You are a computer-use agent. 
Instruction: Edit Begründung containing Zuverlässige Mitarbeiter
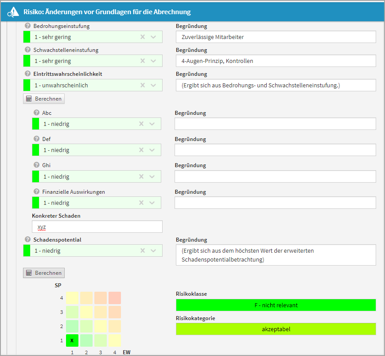275,37
